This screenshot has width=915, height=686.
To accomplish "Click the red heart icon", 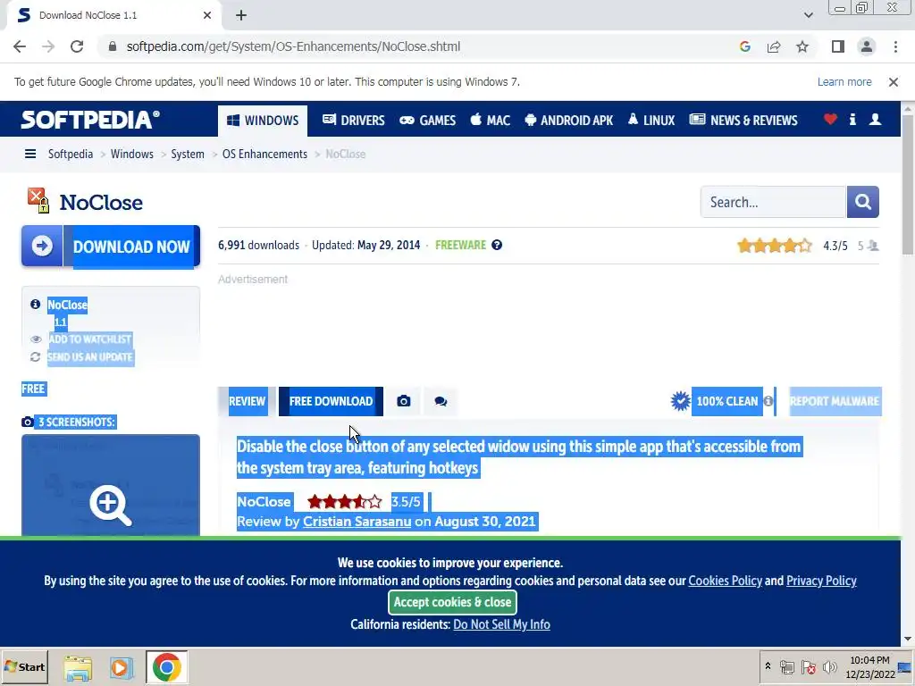I will [830, 120].
